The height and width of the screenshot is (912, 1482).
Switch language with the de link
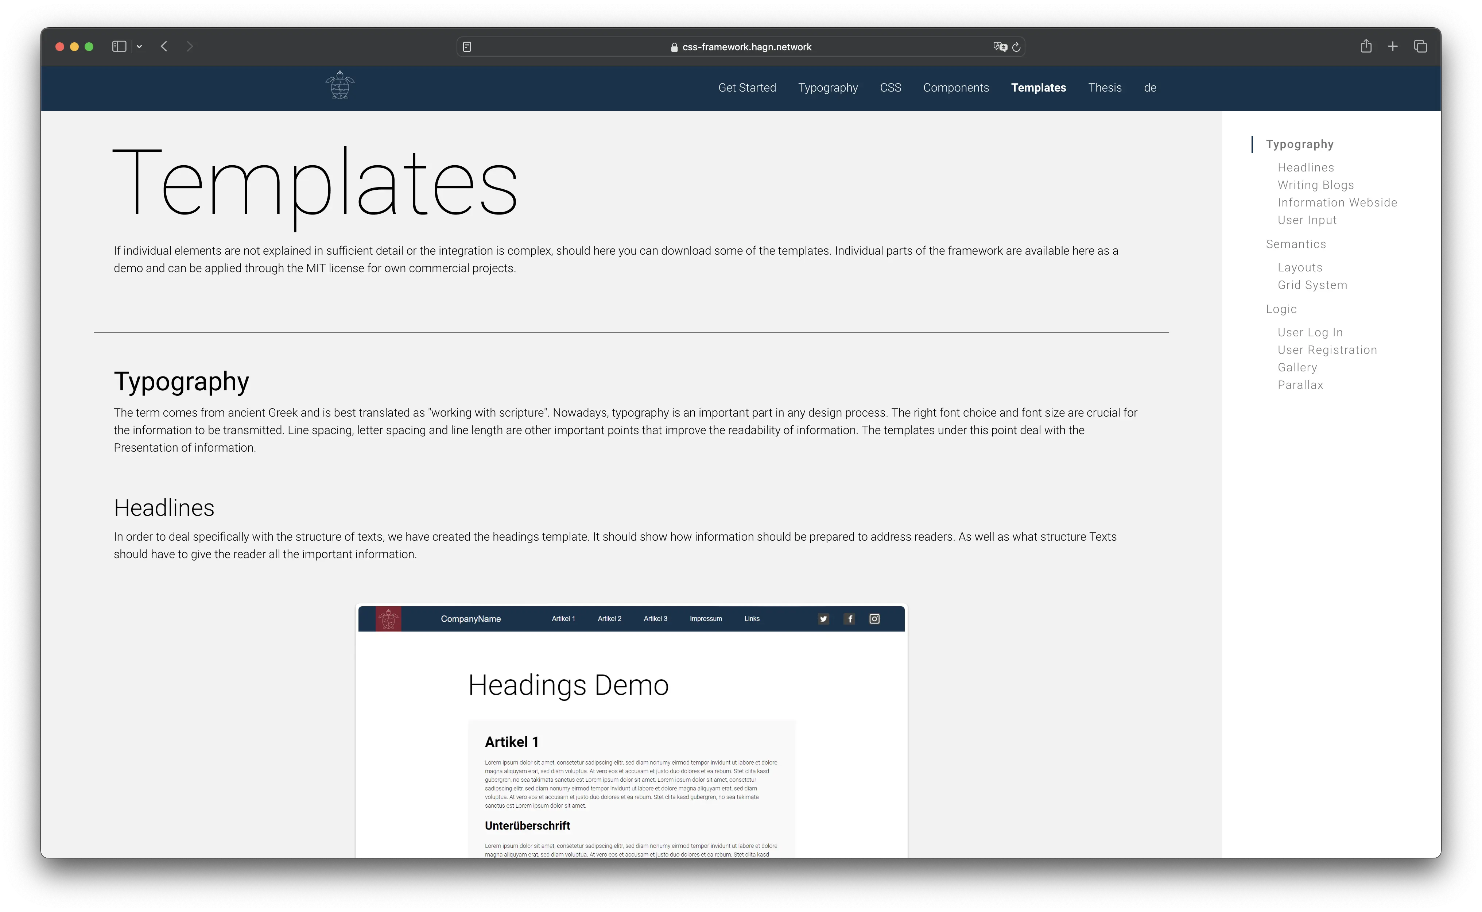[x=1150, y=88]
